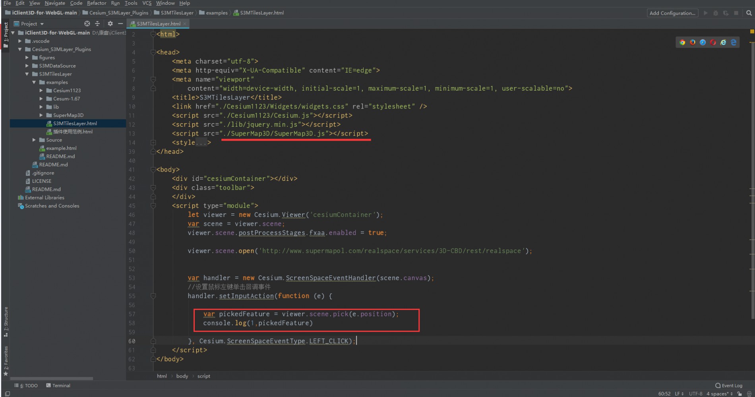Click the Debug bug icon
Image resolution: width=755 pixels, height=397 pixels.
(x=716, y=13)
